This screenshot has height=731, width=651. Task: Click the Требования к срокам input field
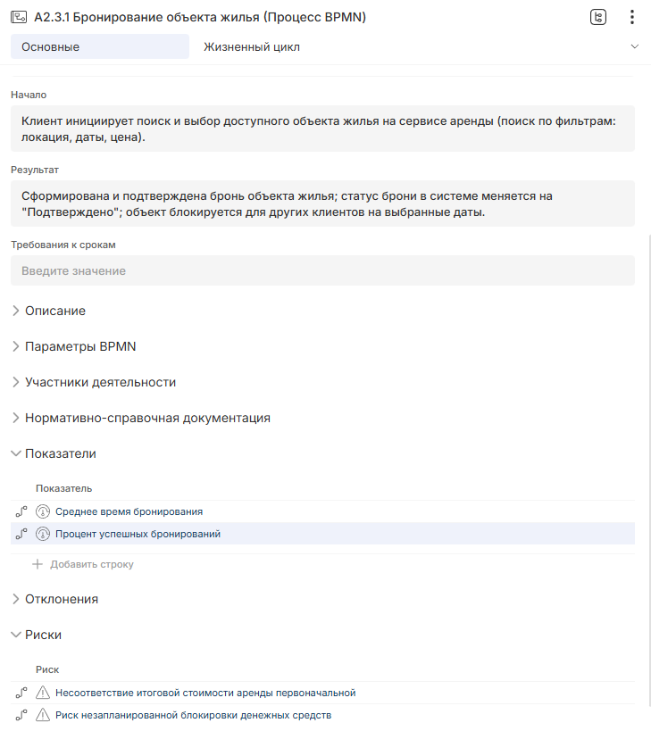pos(322,270)
